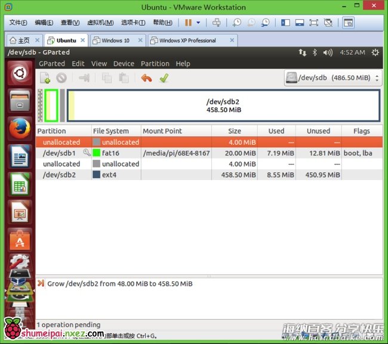Close the Windows 10 tab
388x344 pixels.
pos(140,40)
